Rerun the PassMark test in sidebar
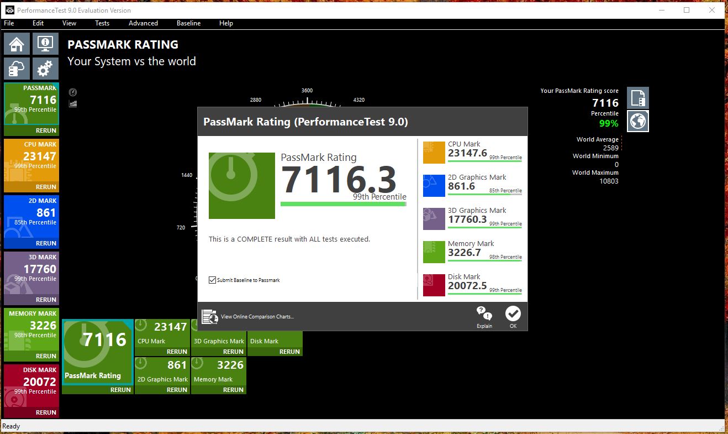The height and width of the screenshot is (434, 728). coord(46,130)
